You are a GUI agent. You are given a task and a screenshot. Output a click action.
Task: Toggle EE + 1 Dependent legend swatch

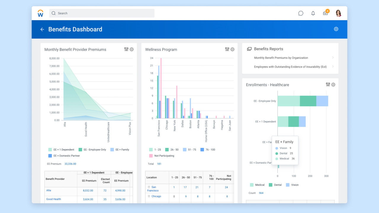coord(50,150)
